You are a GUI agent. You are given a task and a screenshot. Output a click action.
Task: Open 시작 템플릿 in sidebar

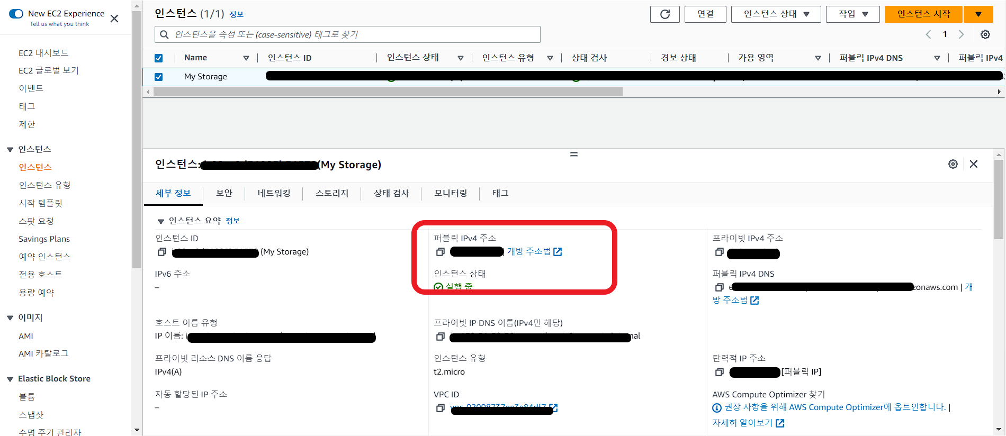[x=41, y=203]
